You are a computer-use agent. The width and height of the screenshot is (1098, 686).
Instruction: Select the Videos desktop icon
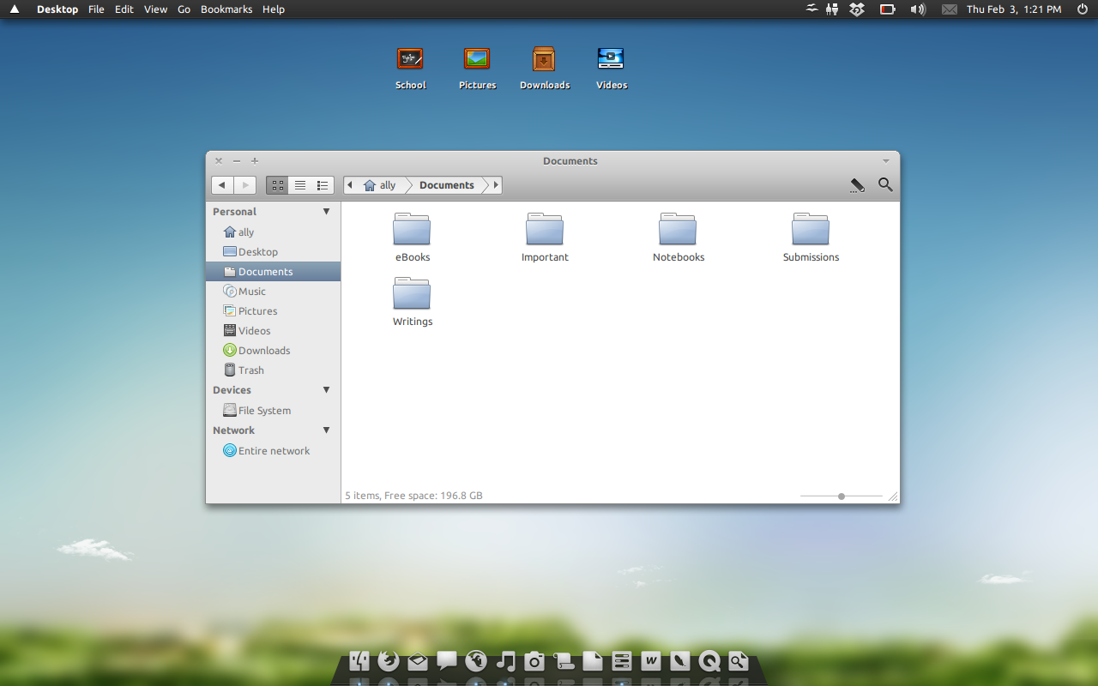tap(612, 69)
